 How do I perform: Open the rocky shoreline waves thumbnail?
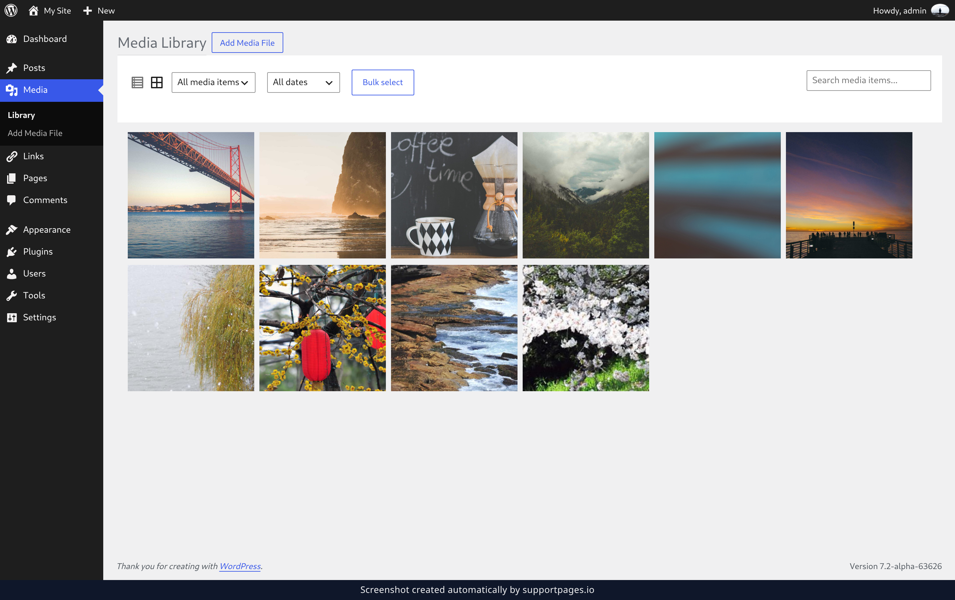(454, 328)
